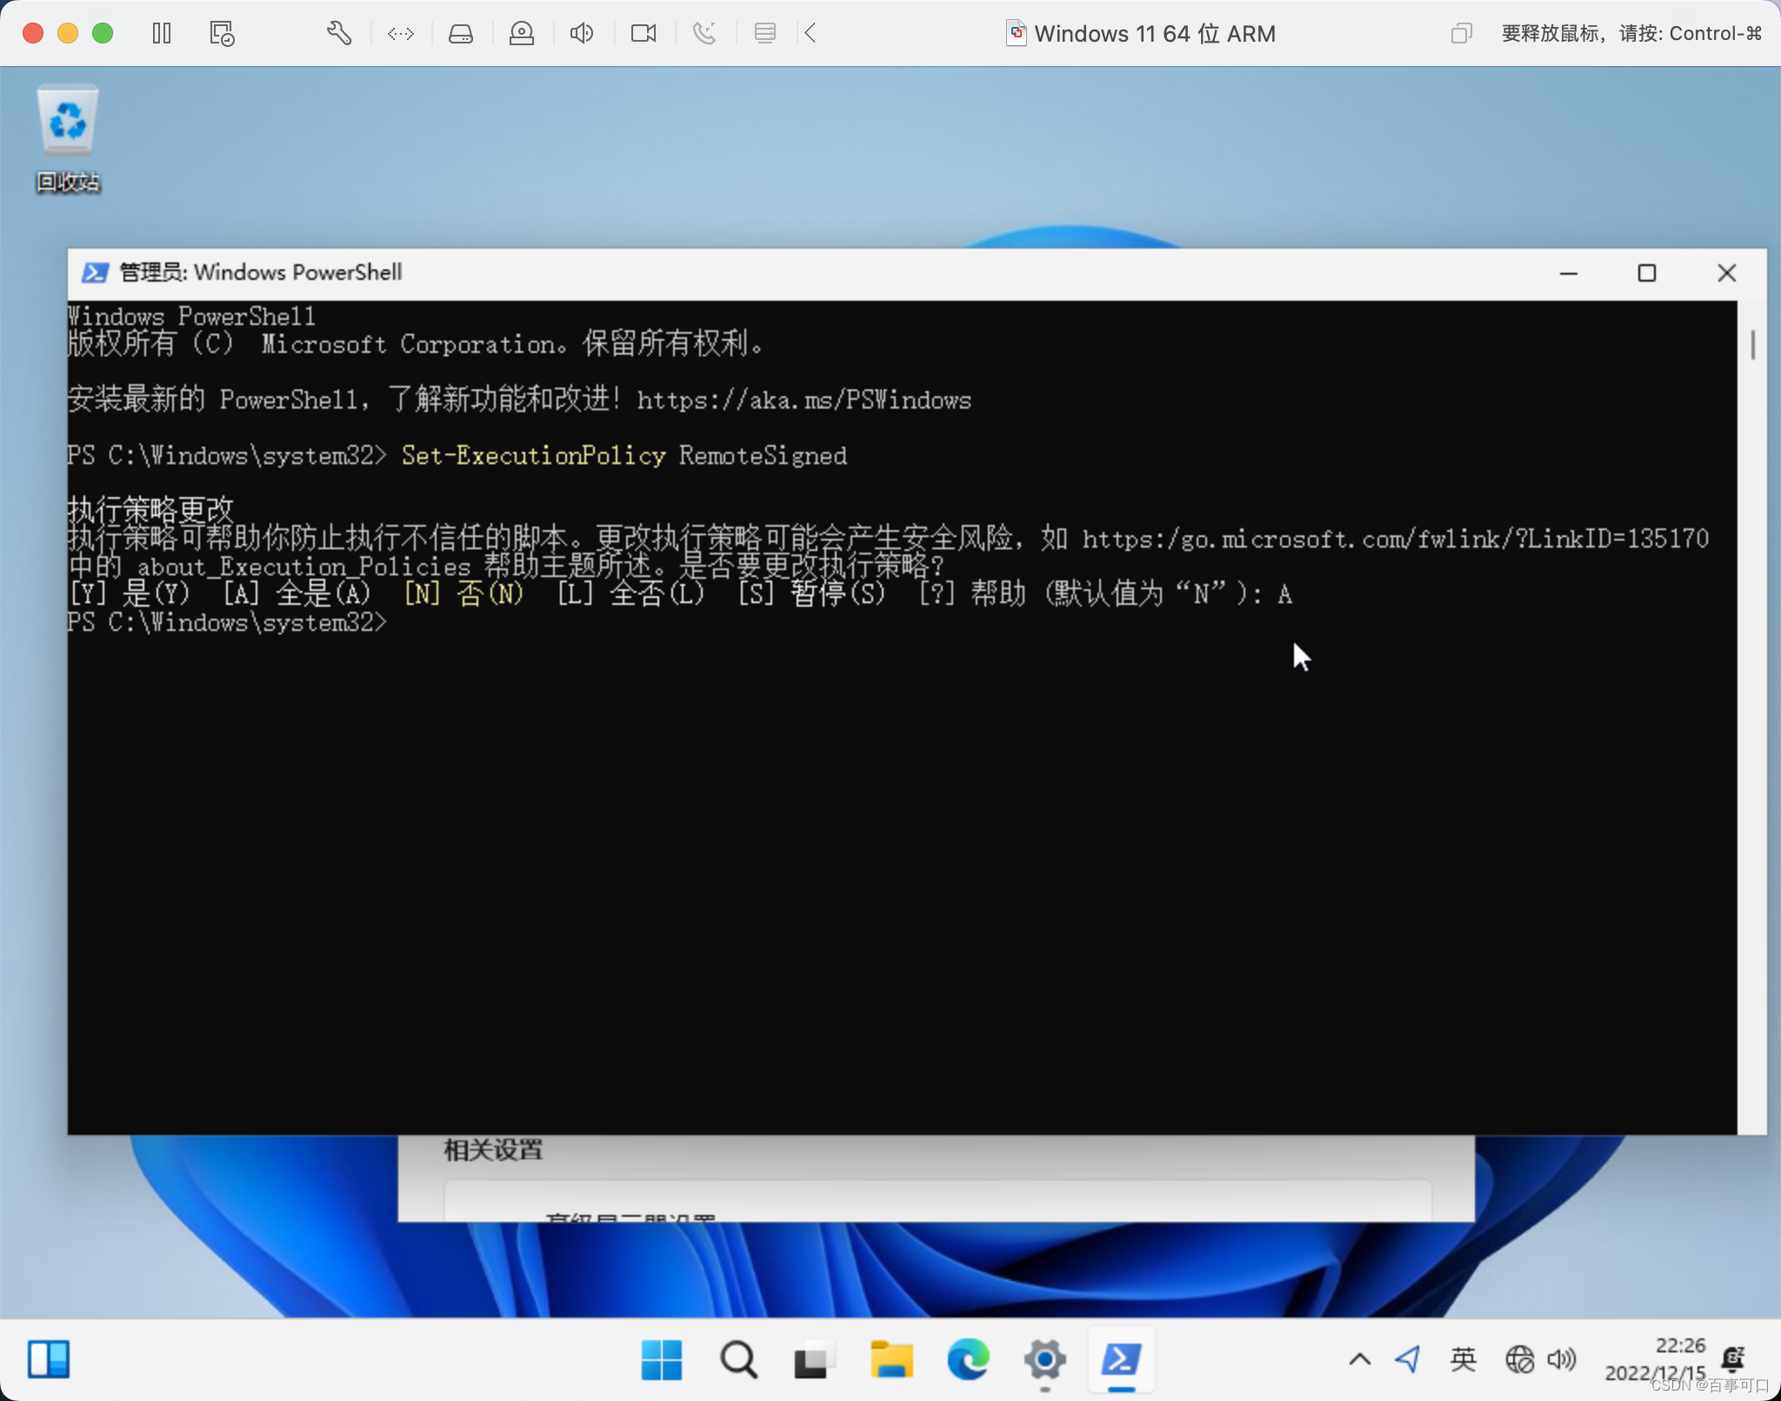Toggle the input language indicator 英
The image size is (1781, 1401).
pos(1463,1359)
